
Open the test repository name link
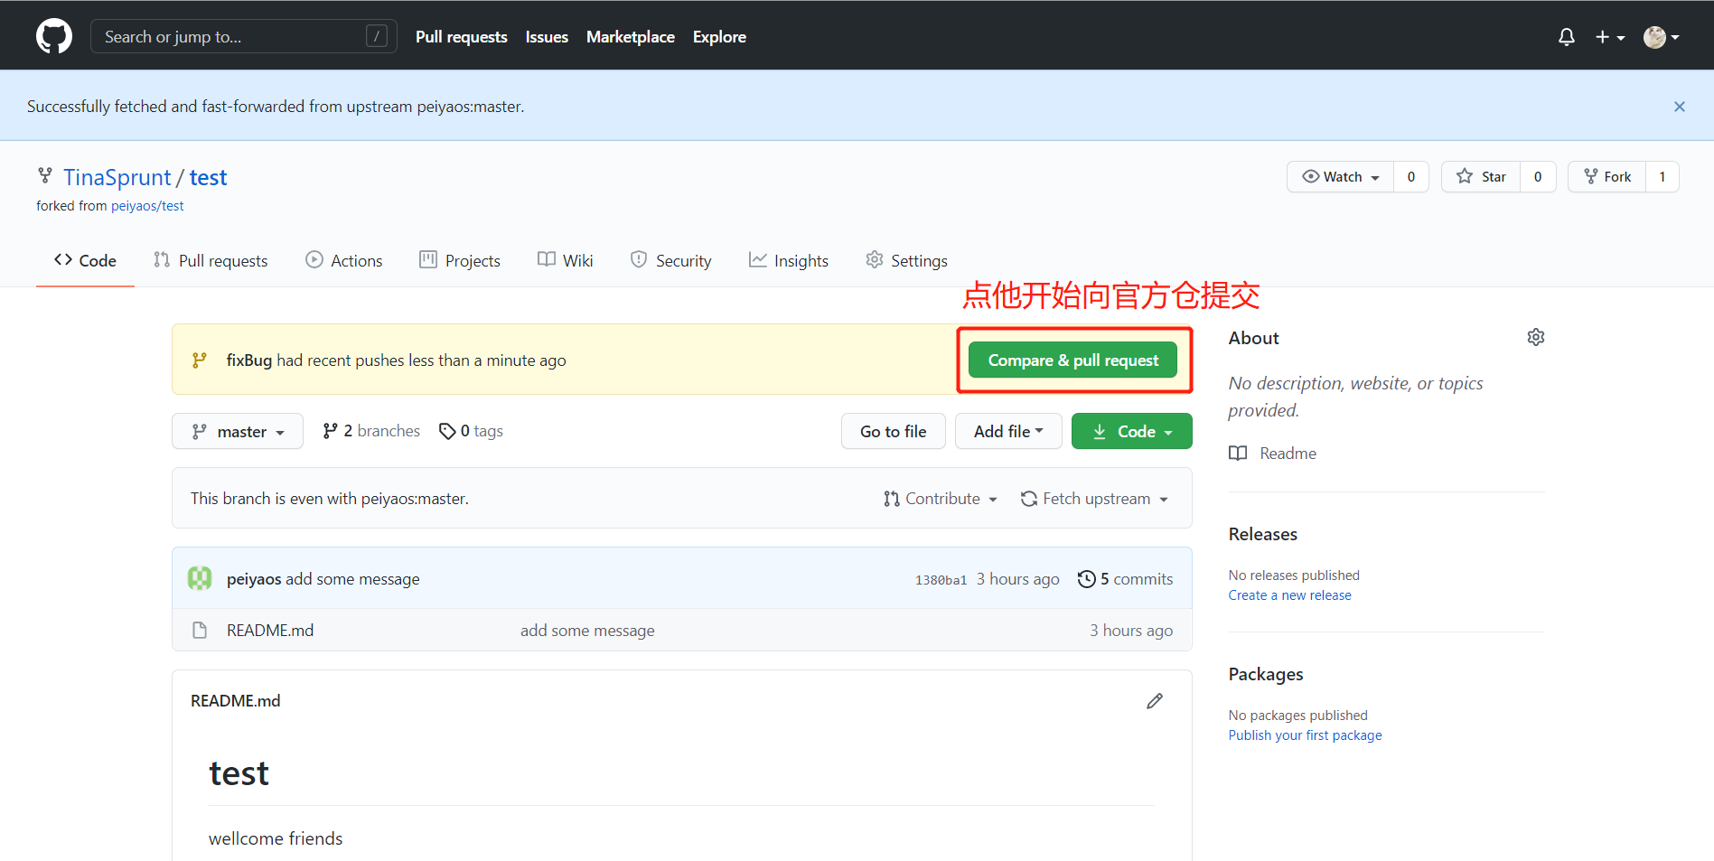coord(208,177)
